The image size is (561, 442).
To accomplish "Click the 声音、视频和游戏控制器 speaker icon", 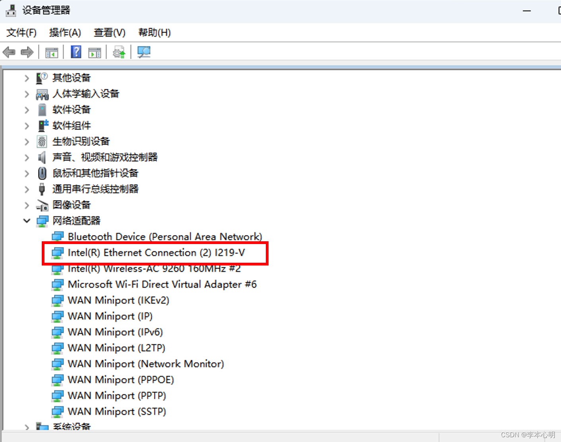I will pyautogui.click(x=42, y=157).
